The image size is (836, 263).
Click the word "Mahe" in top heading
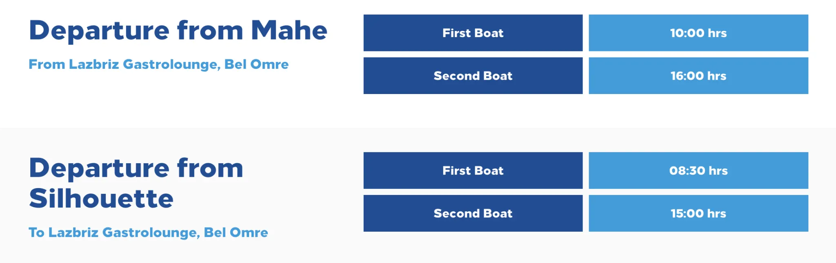tap(289, 31)
